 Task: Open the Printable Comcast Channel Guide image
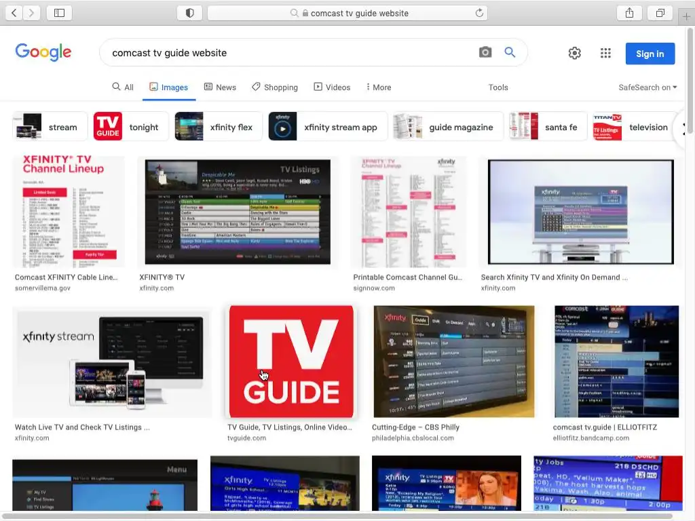408,212
